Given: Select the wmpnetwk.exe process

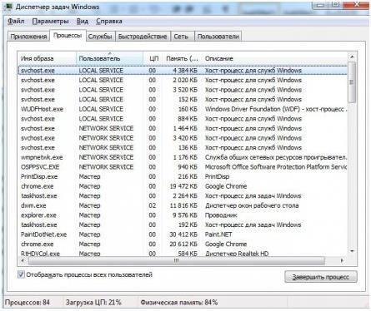Looking at the screenshot, I should pos(183,157).
